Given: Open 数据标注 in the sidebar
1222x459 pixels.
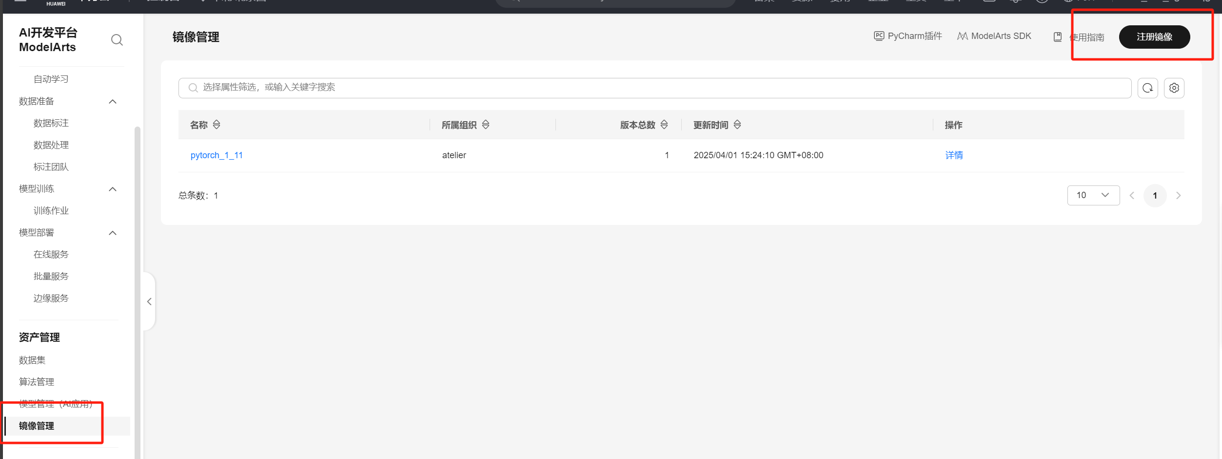Looking at the screenshot, I should coord(51,123).
